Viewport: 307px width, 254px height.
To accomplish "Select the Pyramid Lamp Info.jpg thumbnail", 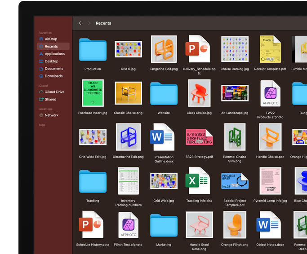I will tap(270, 181).
